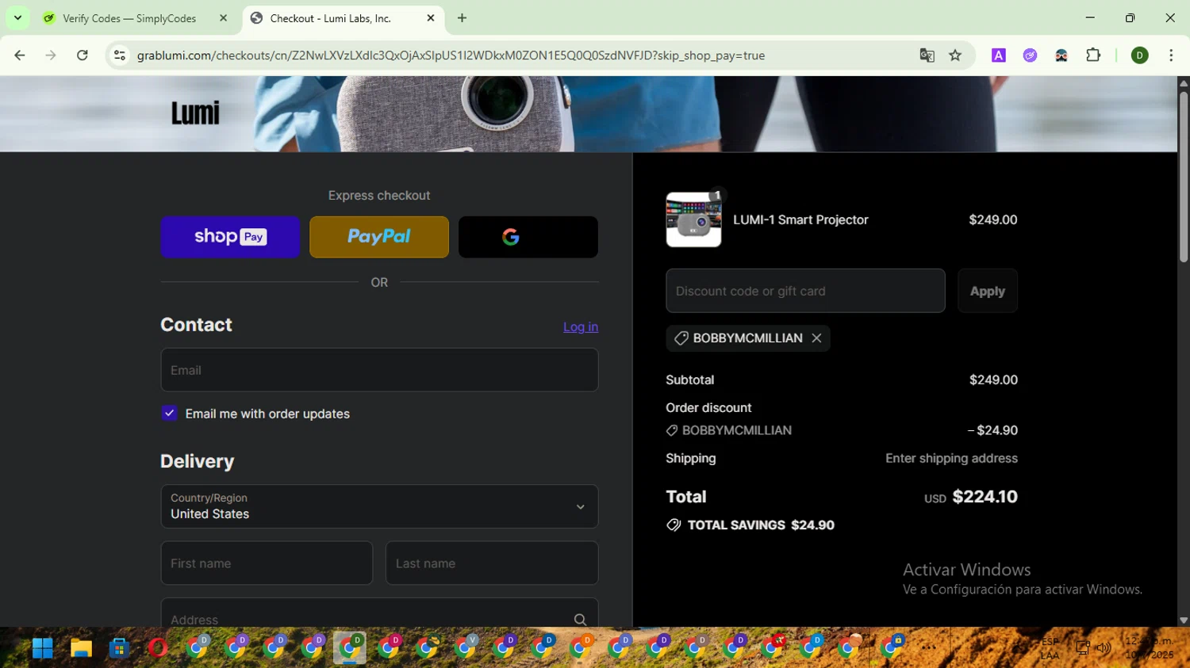Open Chrome's three-dot menu
Viewport: 1190px width, 668px height.
[1171, 55]
